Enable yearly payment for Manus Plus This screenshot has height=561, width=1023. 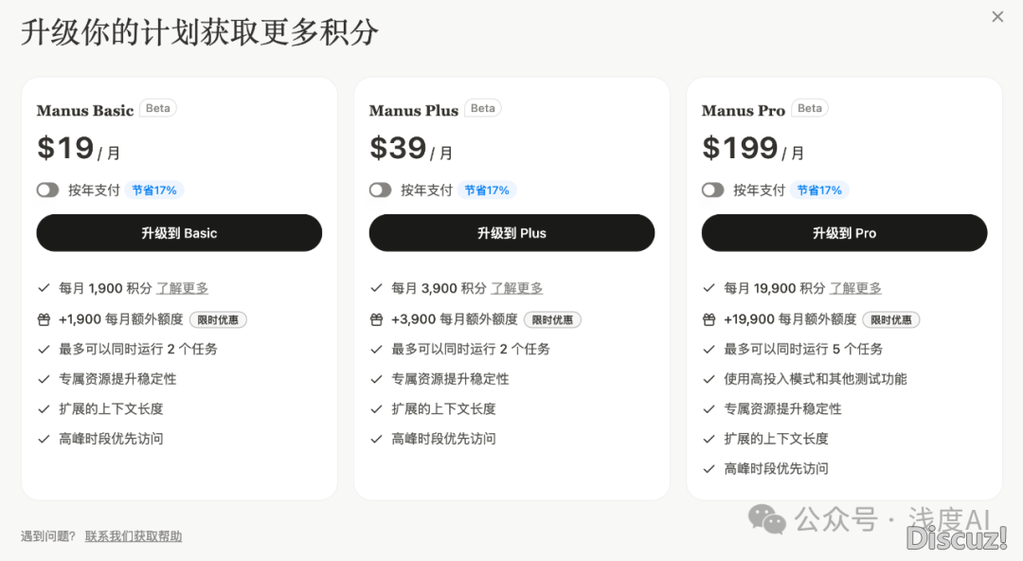[x=381, y=190]
